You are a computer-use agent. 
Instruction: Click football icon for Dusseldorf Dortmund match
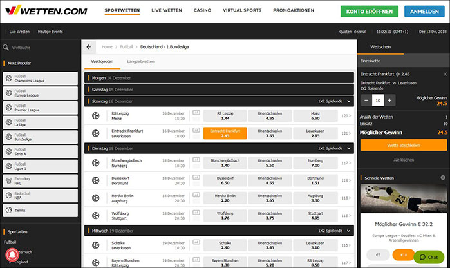pos(95,180)
